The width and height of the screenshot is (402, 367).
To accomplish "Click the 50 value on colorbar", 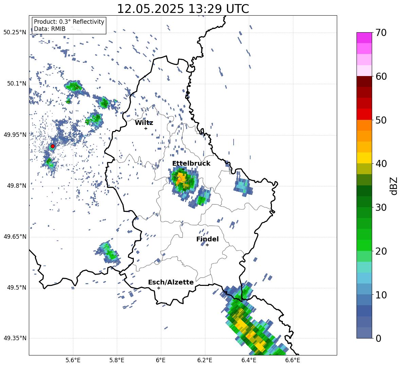I will coord(381,120).
